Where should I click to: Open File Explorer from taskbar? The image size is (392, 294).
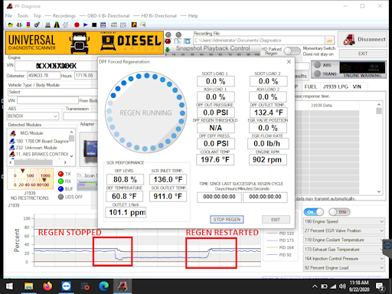coord(28,286)
